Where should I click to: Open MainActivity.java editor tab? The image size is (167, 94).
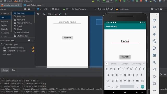(34, 5)
